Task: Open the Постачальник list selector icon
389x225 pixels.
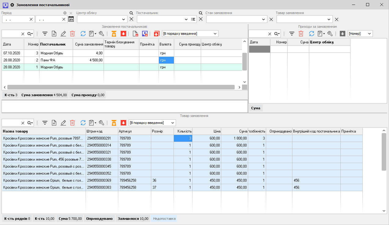Action: pyautogui.click(x=193, y=19)
